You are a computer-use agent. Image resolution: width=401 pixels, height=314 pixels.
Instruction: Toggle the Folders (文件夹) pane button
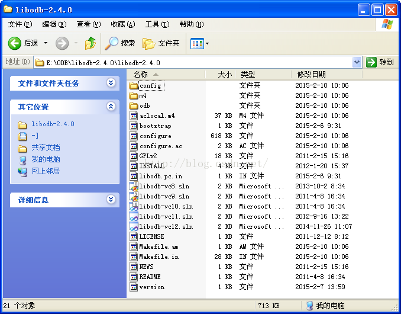pyautogui.click(x=161, y=43)
